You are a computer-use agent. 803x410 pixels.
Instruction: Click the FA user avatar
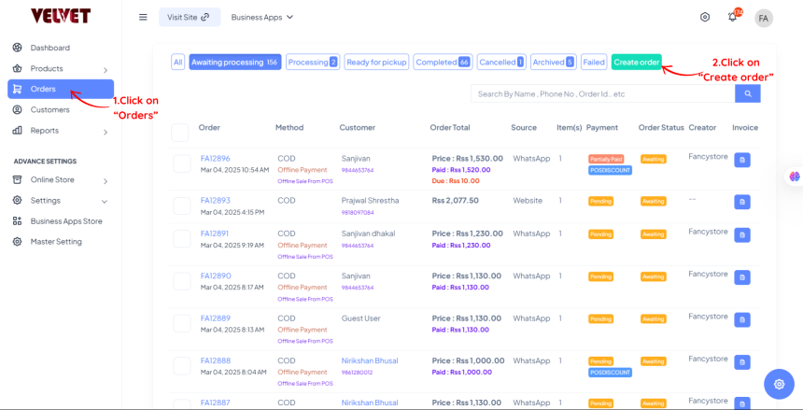764,18
